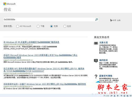Click the trash bin icon in the status bar

[x=124, y=96]
